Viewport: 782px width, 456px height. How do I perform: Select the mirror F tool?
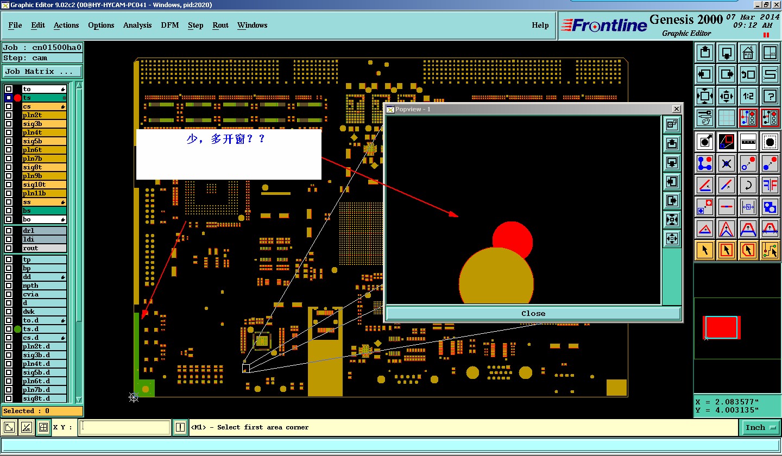pos(770,185)
